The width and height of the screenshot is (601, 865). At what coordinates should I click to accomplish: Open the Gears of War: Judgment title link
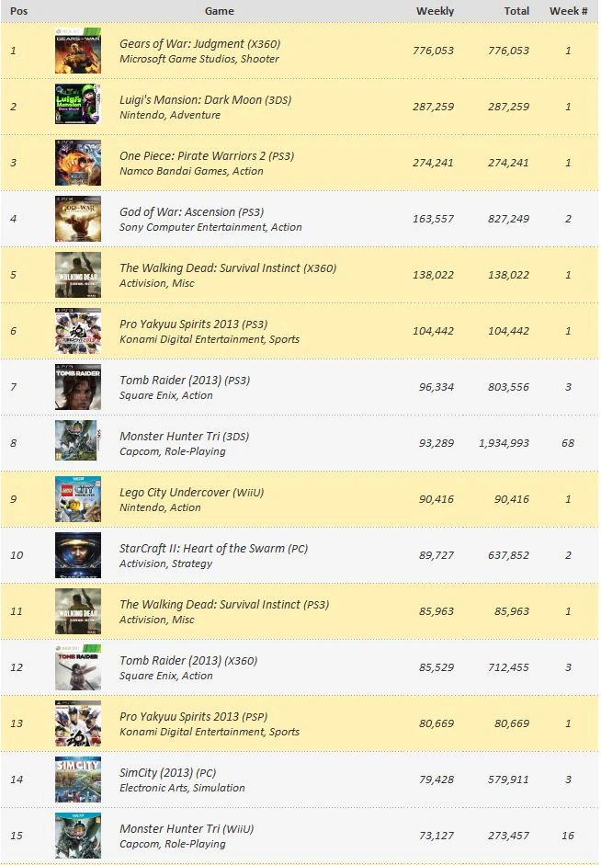pos(182,44)
